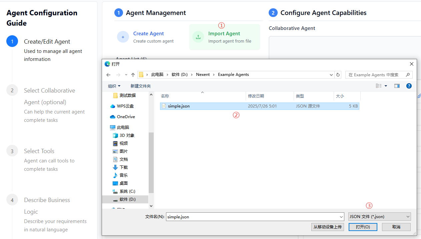Click the Import Agent upload icon

pyautogui.click(x=198, y=37)
